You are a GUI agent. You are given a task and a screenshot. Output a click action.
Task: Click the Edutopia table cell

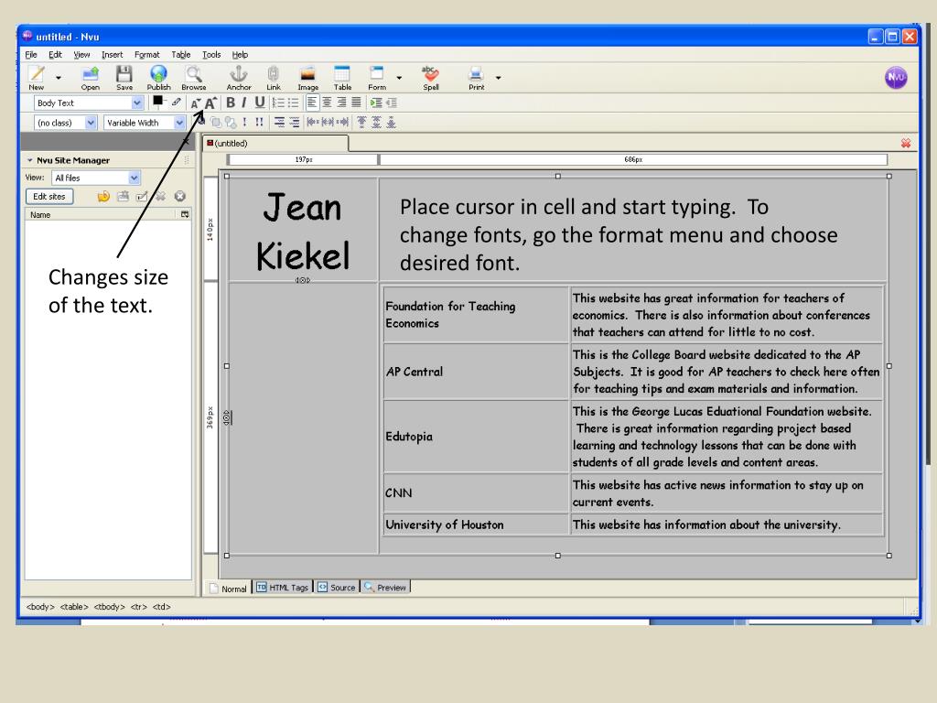[x=476, y=437]
